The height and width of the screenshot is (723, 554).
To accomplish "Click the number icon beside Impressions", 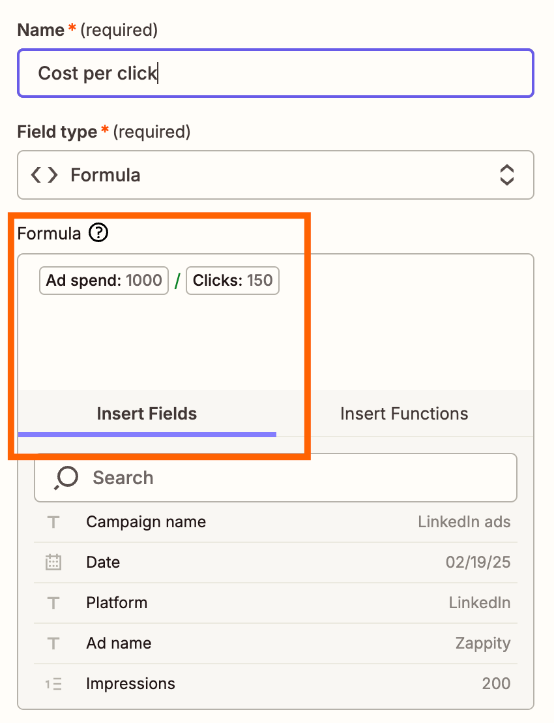I will (x=53, y=684).
